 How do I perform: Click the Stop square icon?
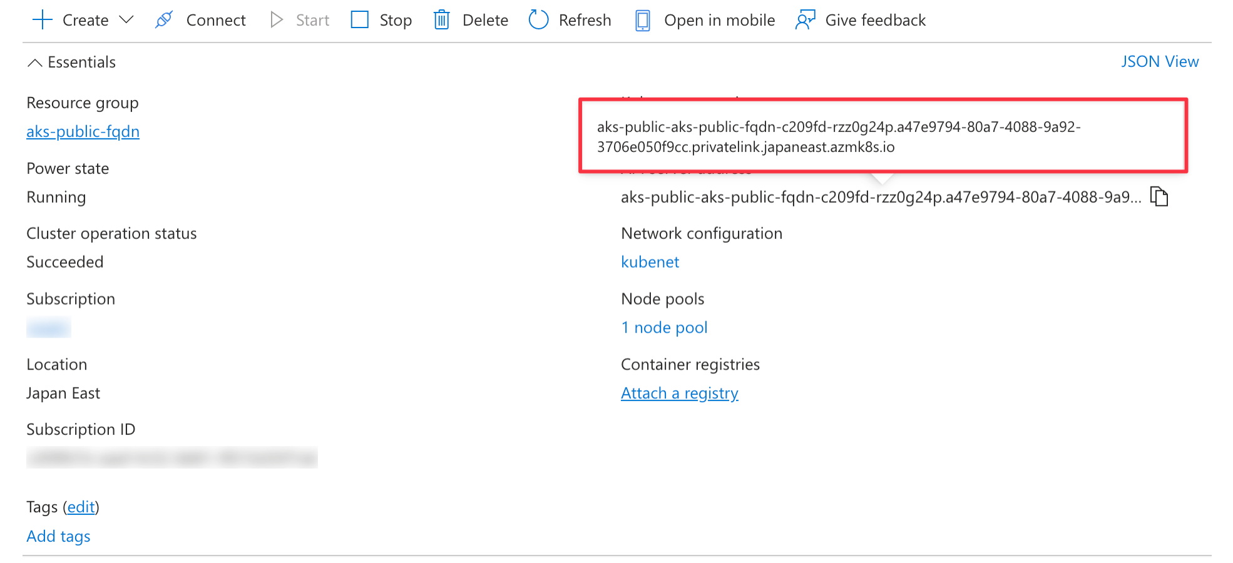pyautogui.click(x=360, y=20)
